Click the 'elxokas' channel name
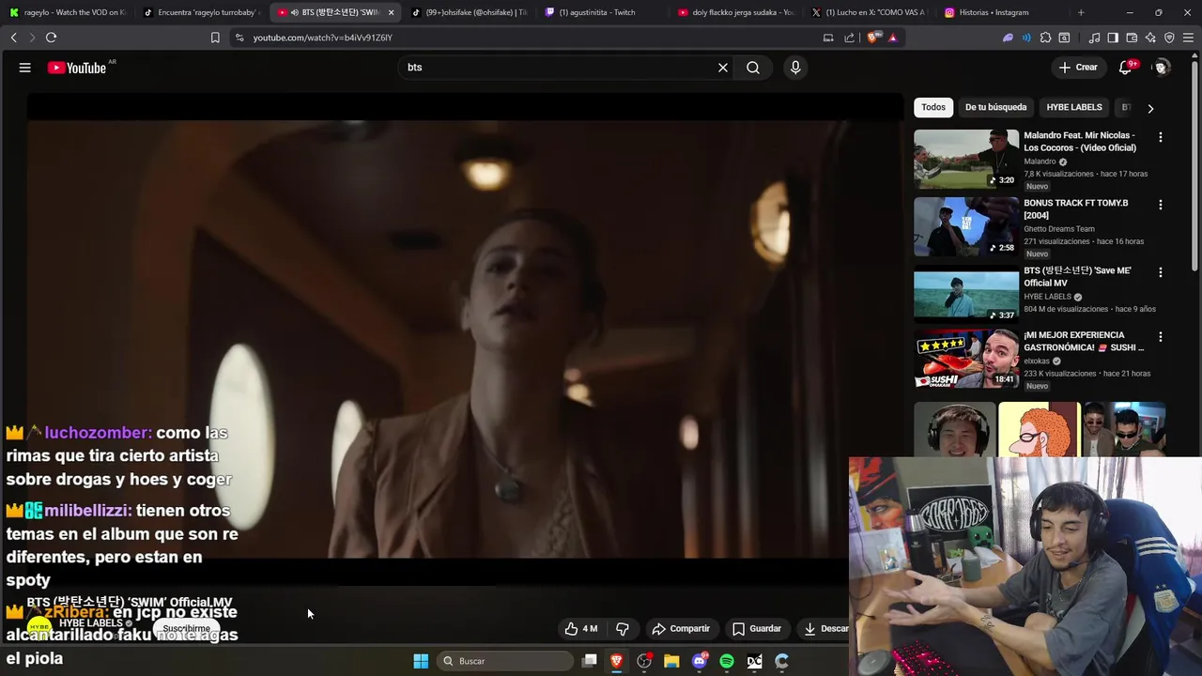Image resolution: width=1202 pixels, height=676 pixels. [x=1037, y=361]
